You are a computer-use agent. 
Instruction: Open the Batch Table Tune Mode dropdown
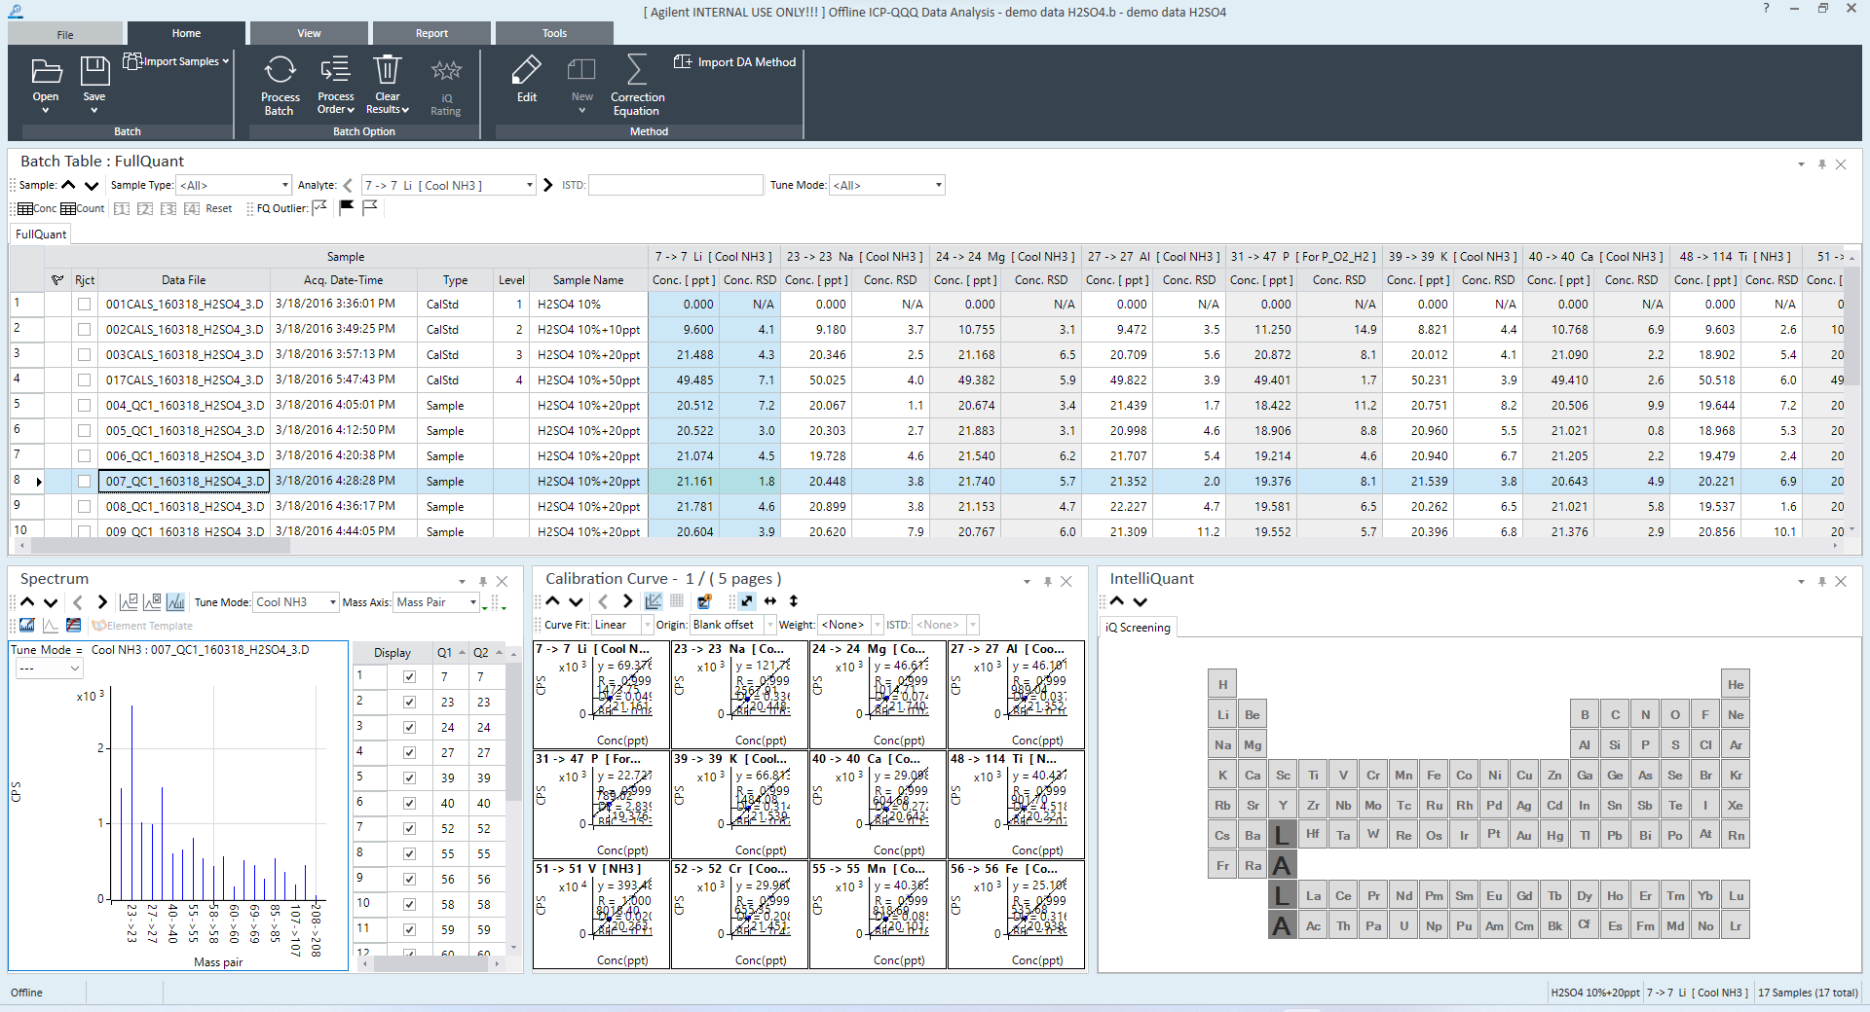coord(887,185)
